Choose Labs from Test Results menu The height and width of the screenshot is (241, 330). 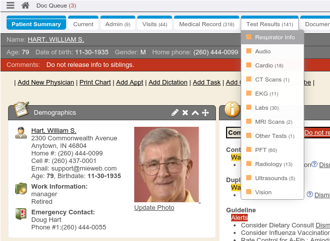[x=266, y=108]
